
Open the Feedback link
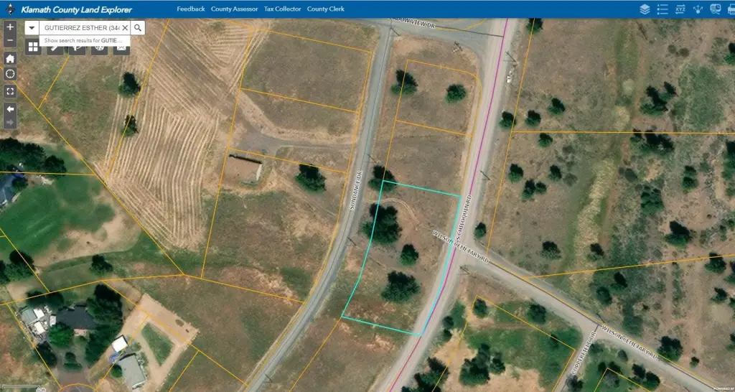point(191,9)
